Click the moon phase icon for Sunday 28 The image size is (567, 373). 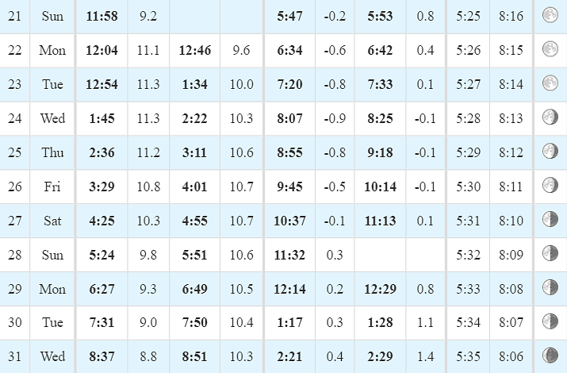click(x=550, y=253)
